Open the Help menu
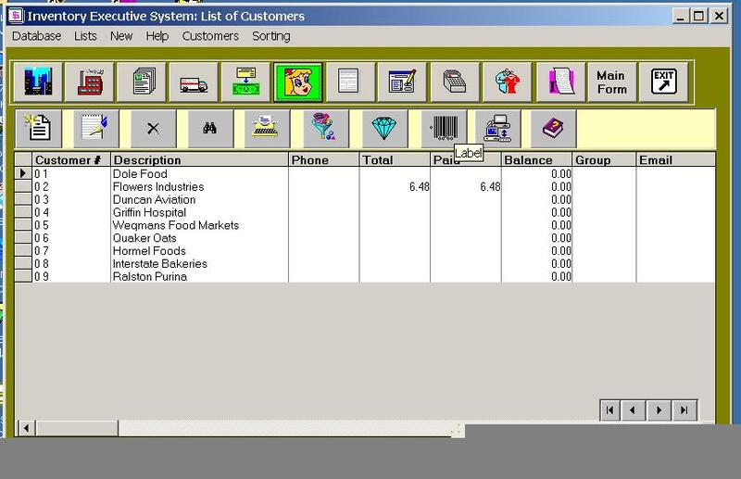The height and width of the screenshot is (479, 741). [x=157, y=36]
